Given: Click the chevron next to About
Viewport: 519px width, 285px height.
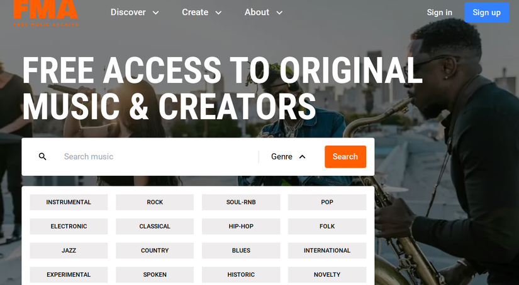Looking at the screenshot, I should 279,13.
